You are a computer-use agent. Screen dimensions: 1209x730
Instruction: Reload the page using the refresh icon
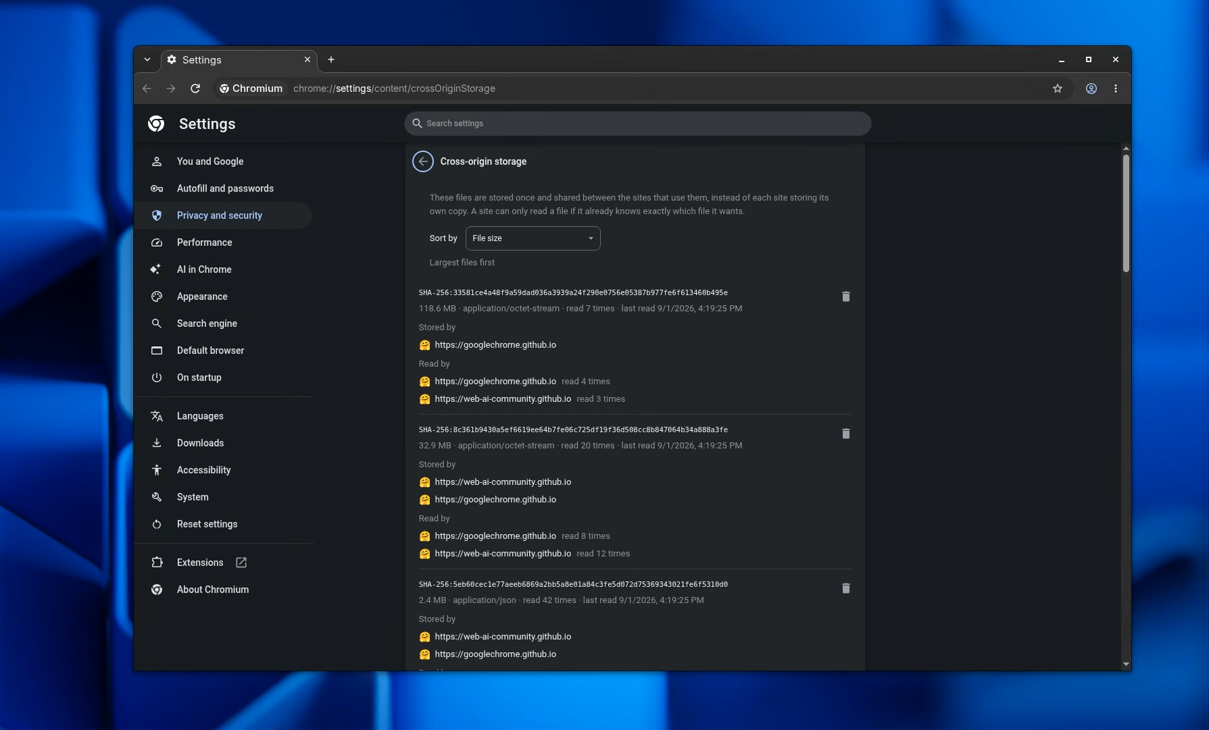pyautogui.click(x=195, y=88)
